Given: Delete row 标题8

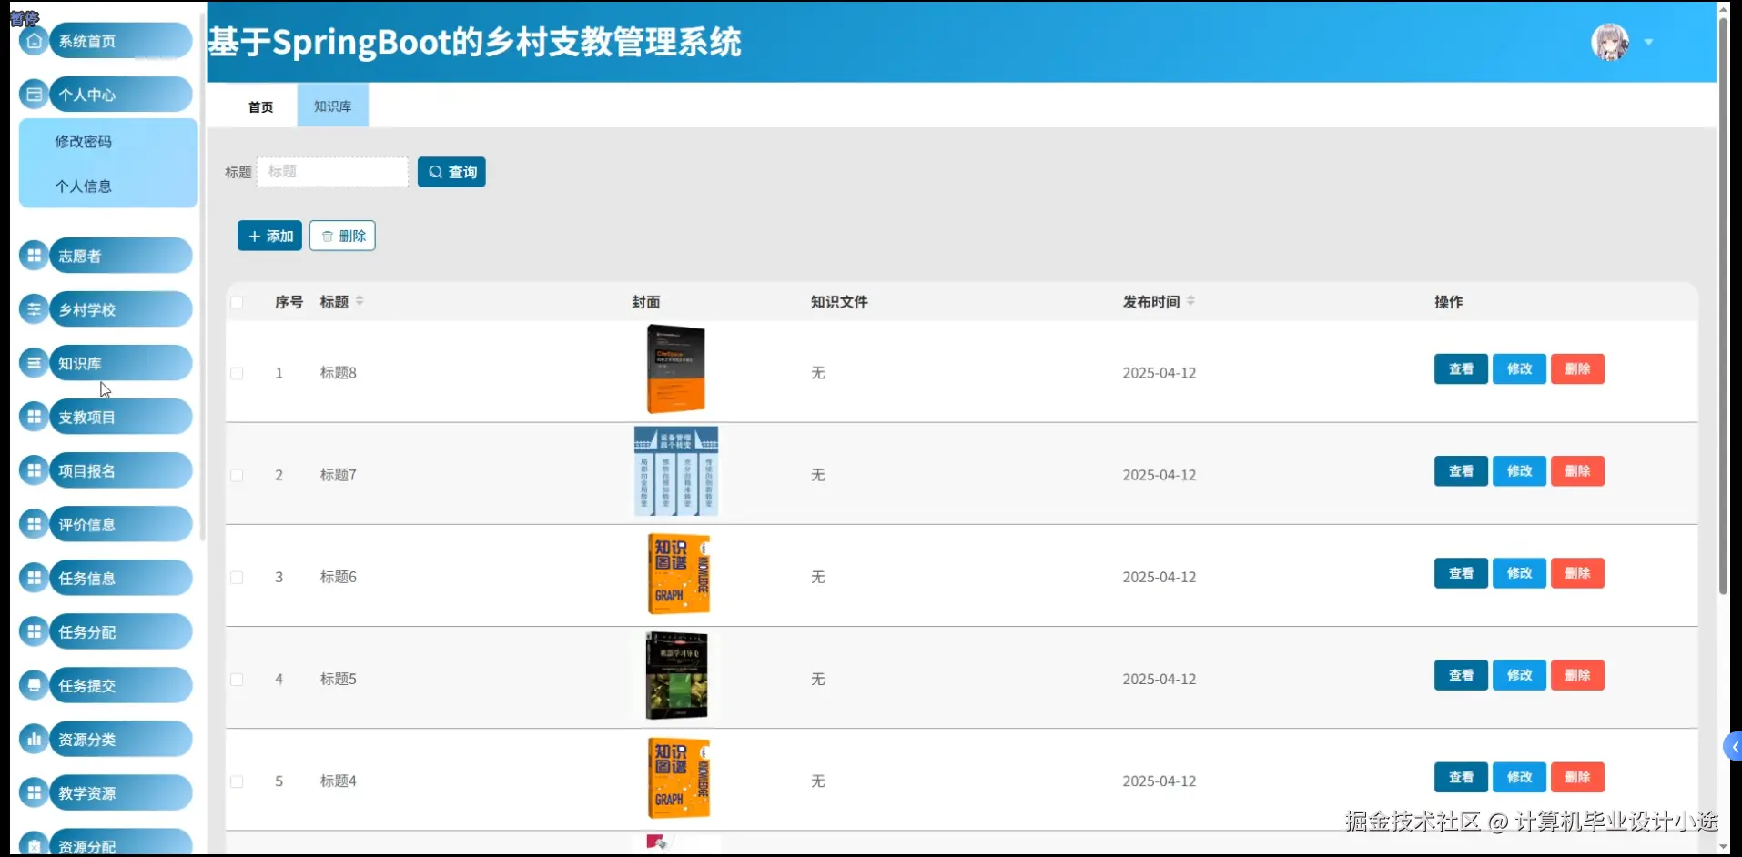Looking at the screenshot, I should click(1577, 368).
